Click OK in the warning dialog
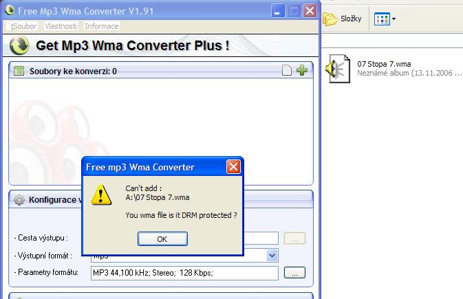 (162, 239)
